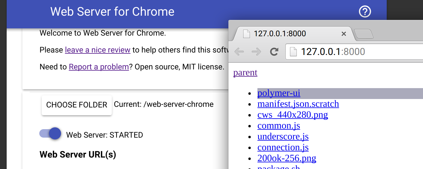Toggle the Web Server STARTED switch

51,133
